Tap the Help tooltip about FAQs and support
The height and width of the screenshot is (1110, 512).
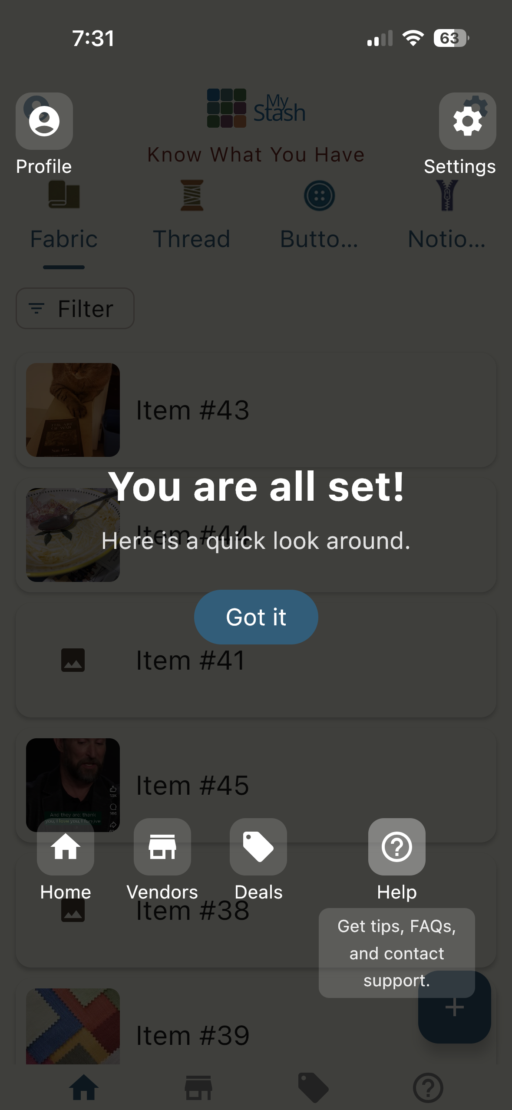point(396,953)
